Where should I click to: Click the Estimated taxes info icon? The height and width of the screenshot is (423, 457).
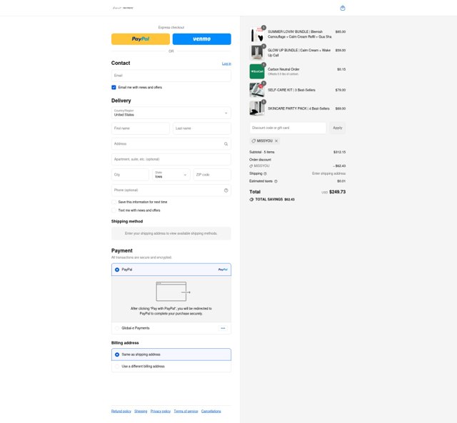tap(276, 181)
